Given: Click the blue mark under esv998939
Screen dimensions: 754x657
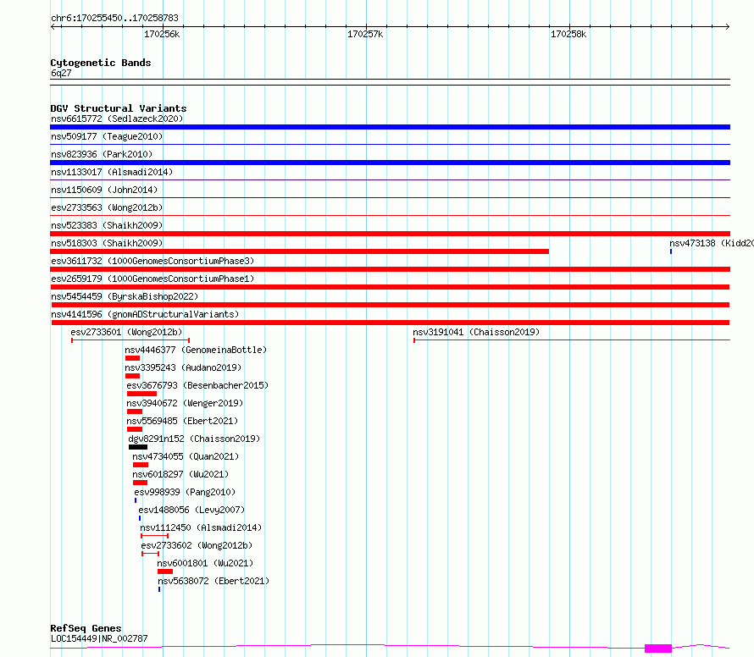Looking at the screenshot, I should tap(136, 500).
